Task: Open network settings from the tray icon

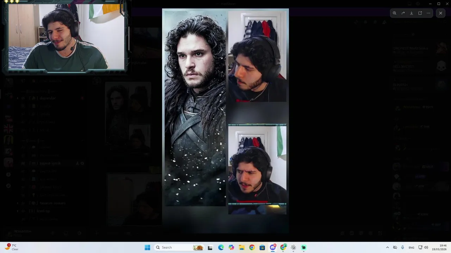Action: click(x=420, y=247)
